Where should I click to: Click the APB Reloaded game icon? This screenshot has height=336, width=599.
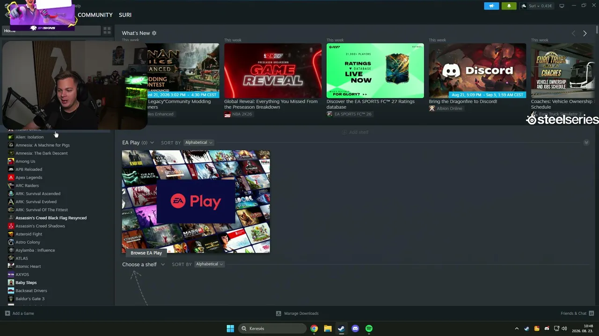11,169
